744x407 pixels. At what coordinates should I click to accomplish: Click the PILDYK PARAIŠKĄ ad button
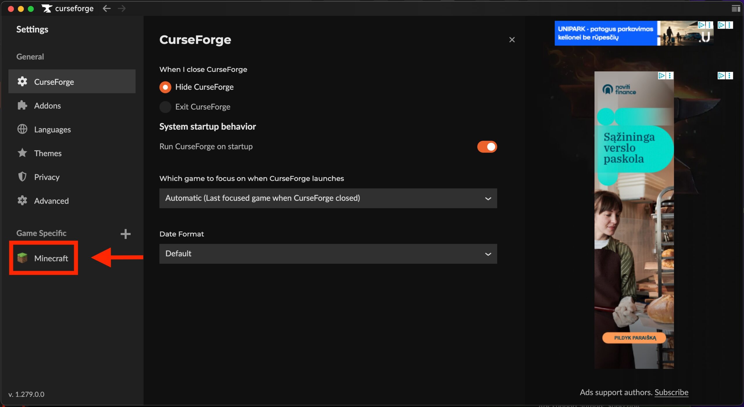634,338
